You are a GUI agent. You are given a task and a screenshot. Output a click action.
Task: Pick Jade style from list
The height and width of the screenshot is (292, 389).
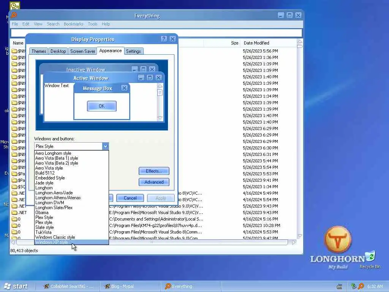click(71, 183)
